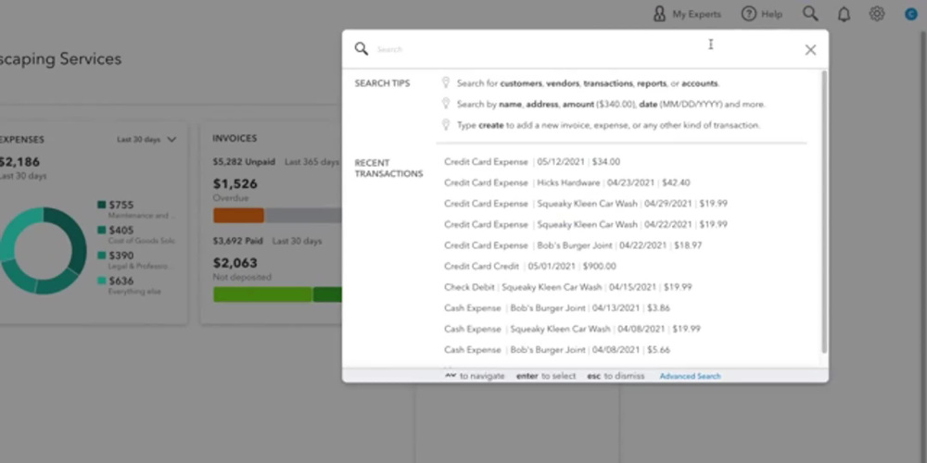Click the magnifier search icon in the top bar
This screenshot has height=463, width=927.
coord(810,14)
